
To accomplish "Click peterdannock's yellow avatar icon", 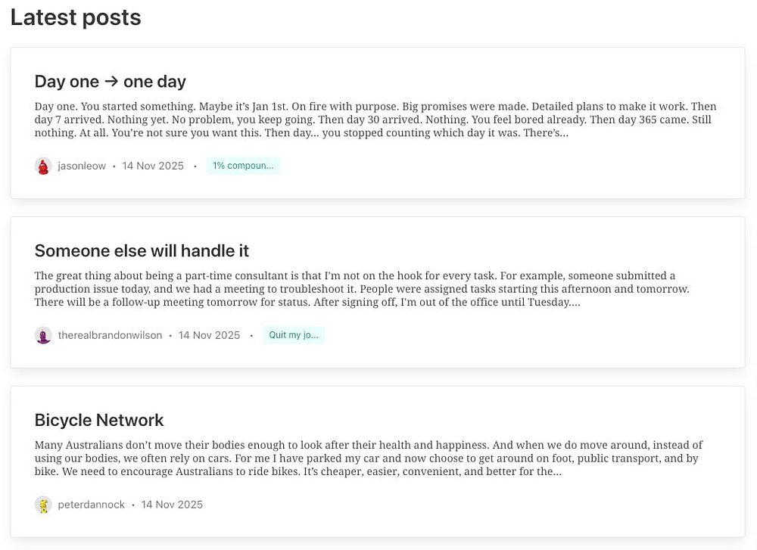I will [43, 505].
